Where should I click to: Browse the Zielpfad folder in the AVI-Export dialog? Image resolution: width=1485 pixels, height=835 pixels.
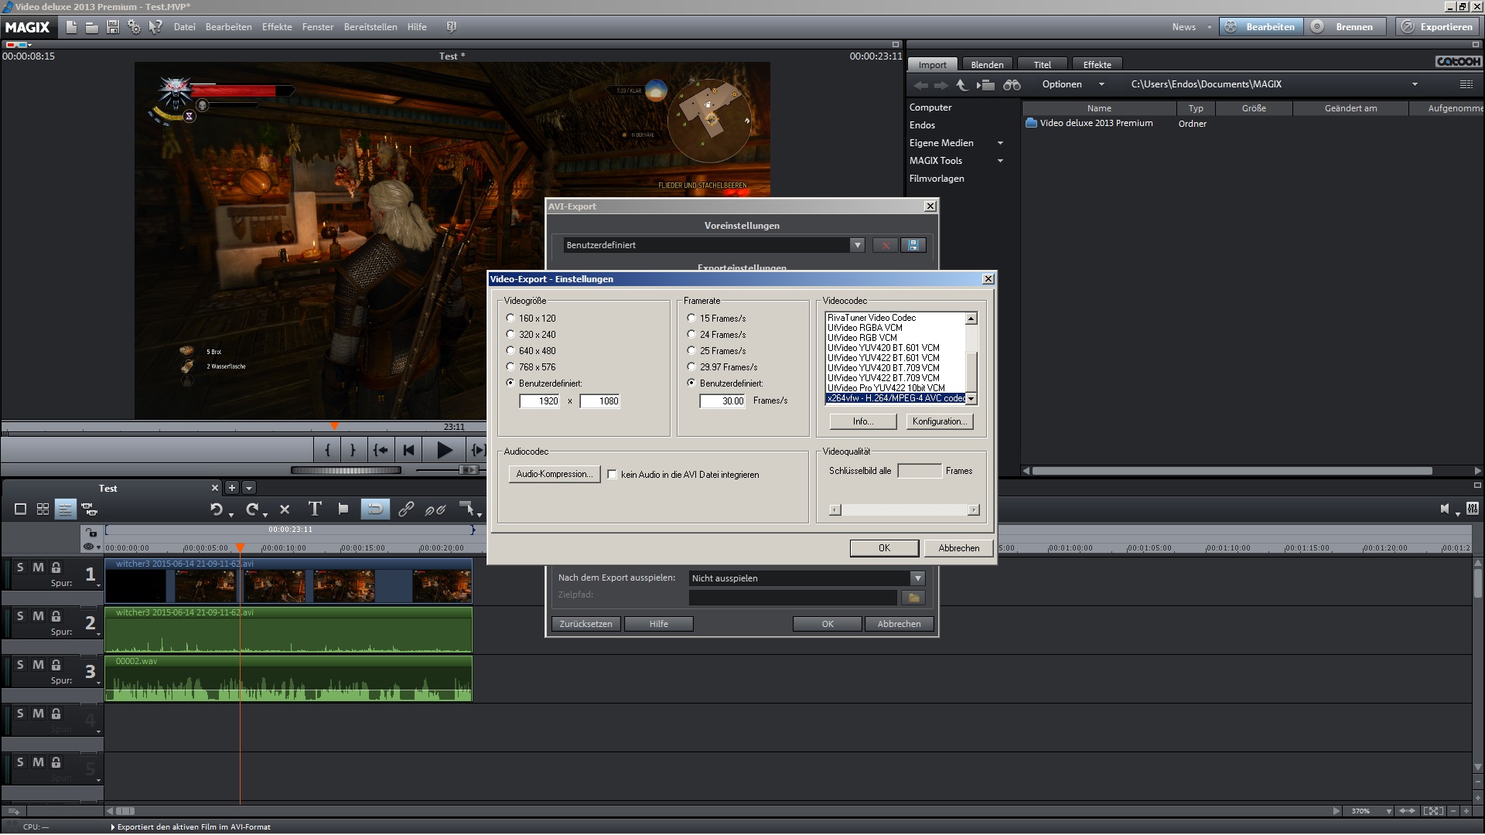(913, 598)
